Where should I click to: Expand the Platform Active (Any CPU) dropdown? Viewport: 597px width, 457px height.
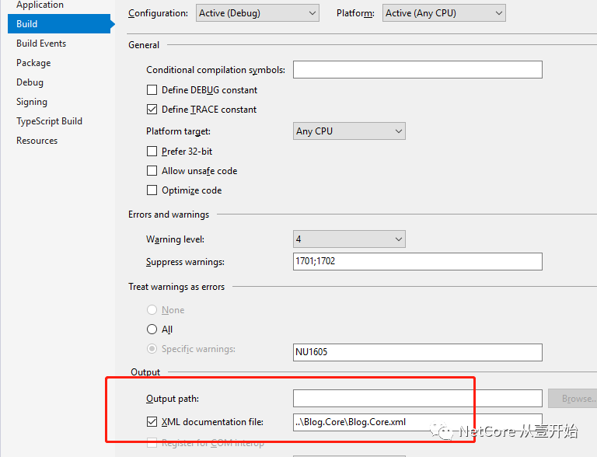[x=444, y=13]
